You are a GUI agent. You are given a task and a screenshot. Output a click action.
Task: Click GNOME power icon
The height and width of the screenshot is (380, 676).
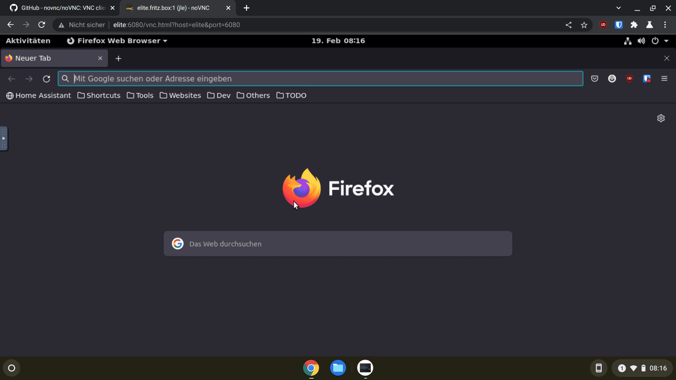tap(655, 41)
